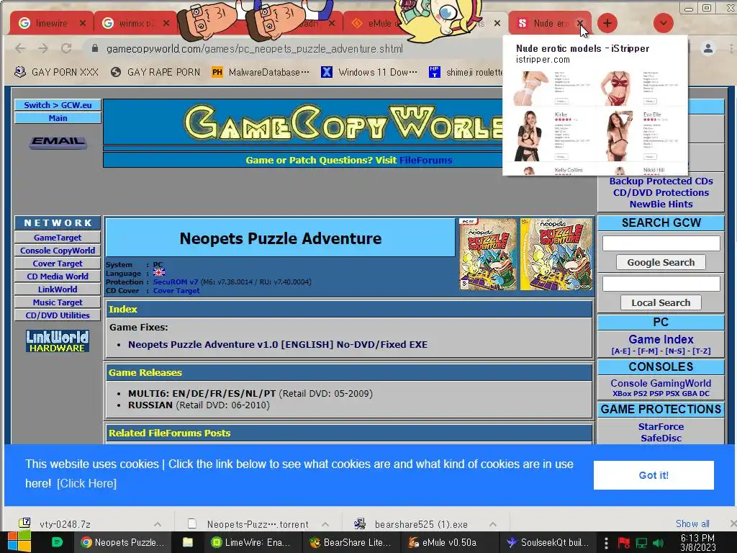This screenshot has width=737, height=553.
Task: Open the Windows 11 Download bookmark
Action: (369, 72)
